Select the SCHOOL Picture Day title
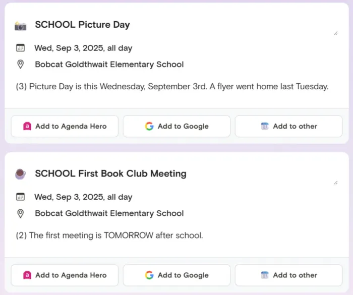353x295 pixels. [82, 25]
